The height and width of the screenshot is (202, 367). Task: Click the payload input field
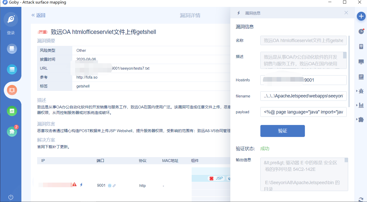(303, 112)
